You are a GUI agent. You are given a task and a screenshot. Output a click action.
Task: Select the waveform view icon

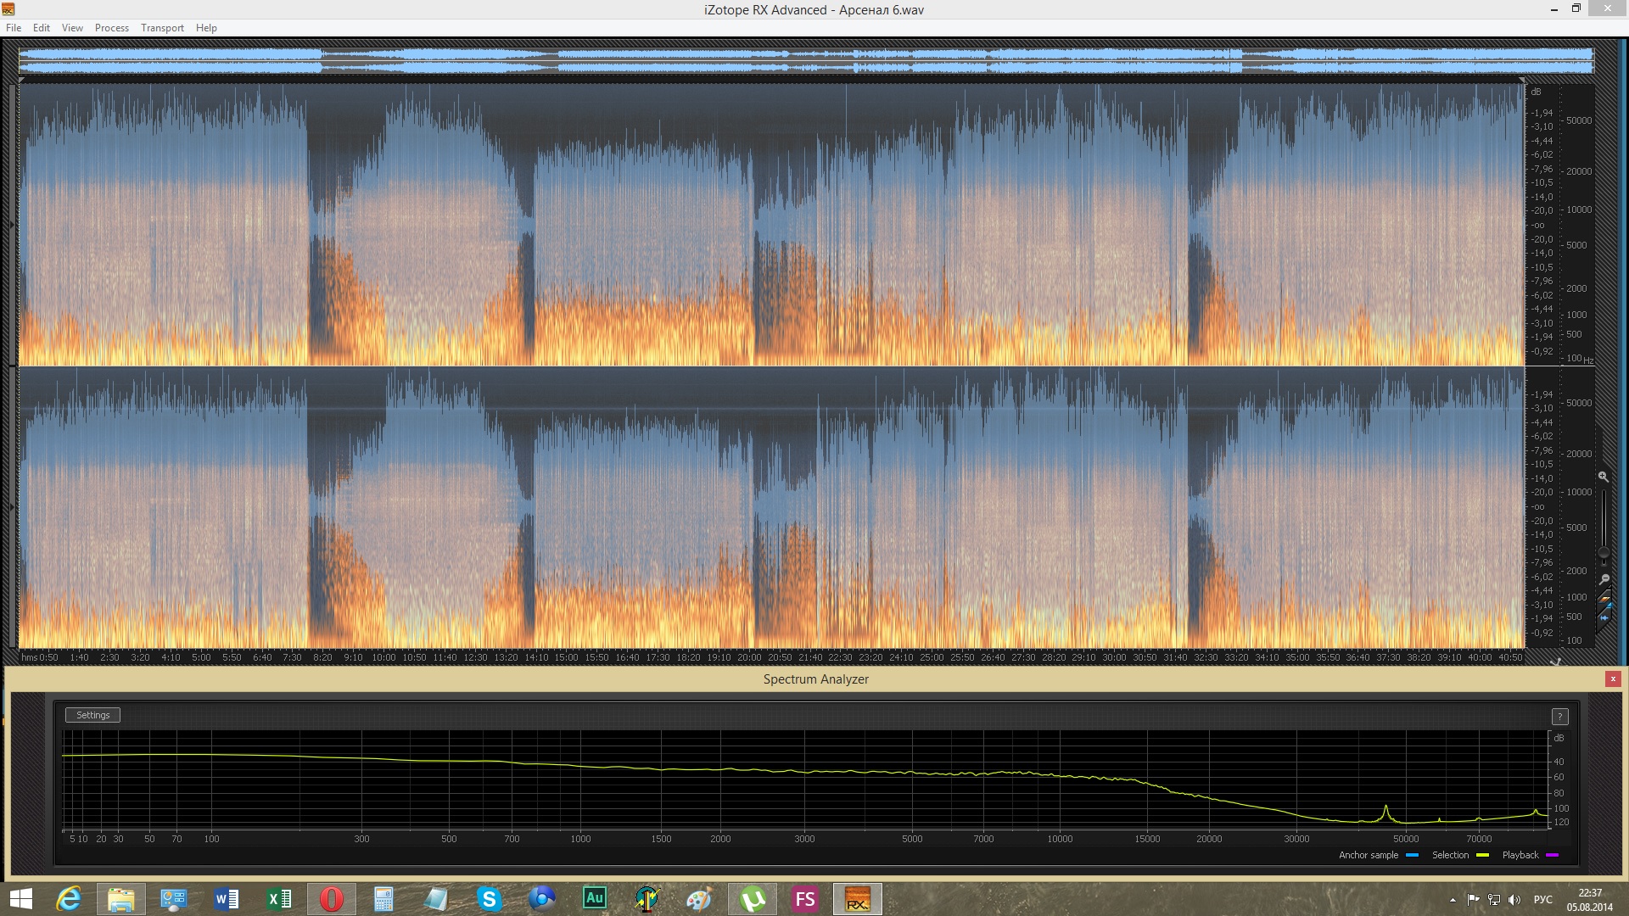pyautogui.click(x=1604, y=617)
